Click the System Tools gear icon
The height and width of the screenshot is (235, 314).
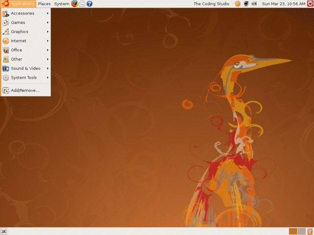[x=5, y=77]
